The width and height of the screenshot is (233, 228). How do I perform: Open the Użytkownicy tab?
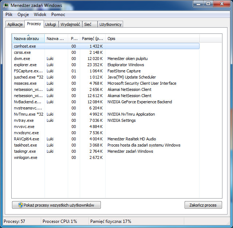click(x=110, y=24)
